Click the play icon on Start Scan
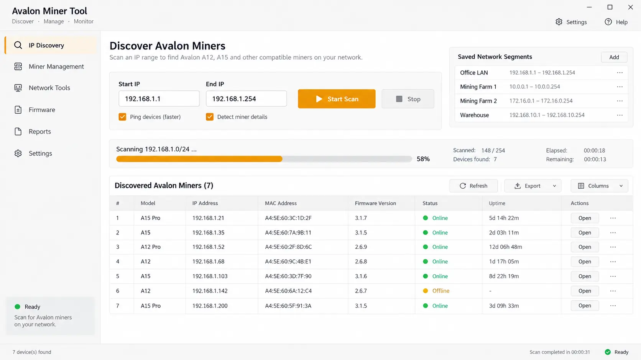641x360 pixels. point(319,99)
